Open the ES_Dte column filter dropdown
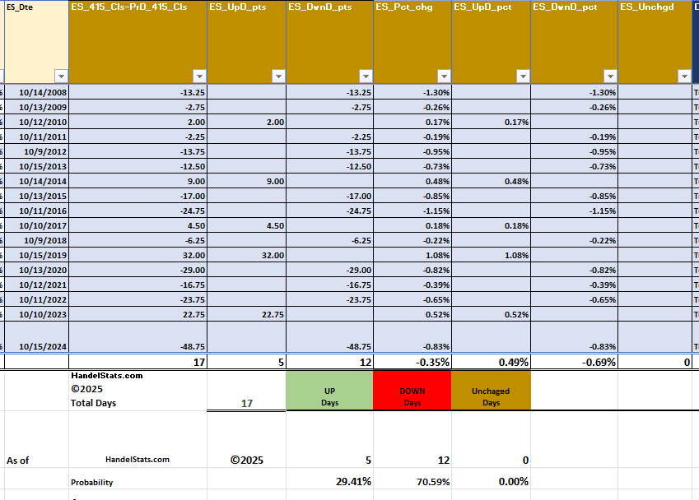The height and width of the screenshot is (500, 699). click(x=59, y=76)
